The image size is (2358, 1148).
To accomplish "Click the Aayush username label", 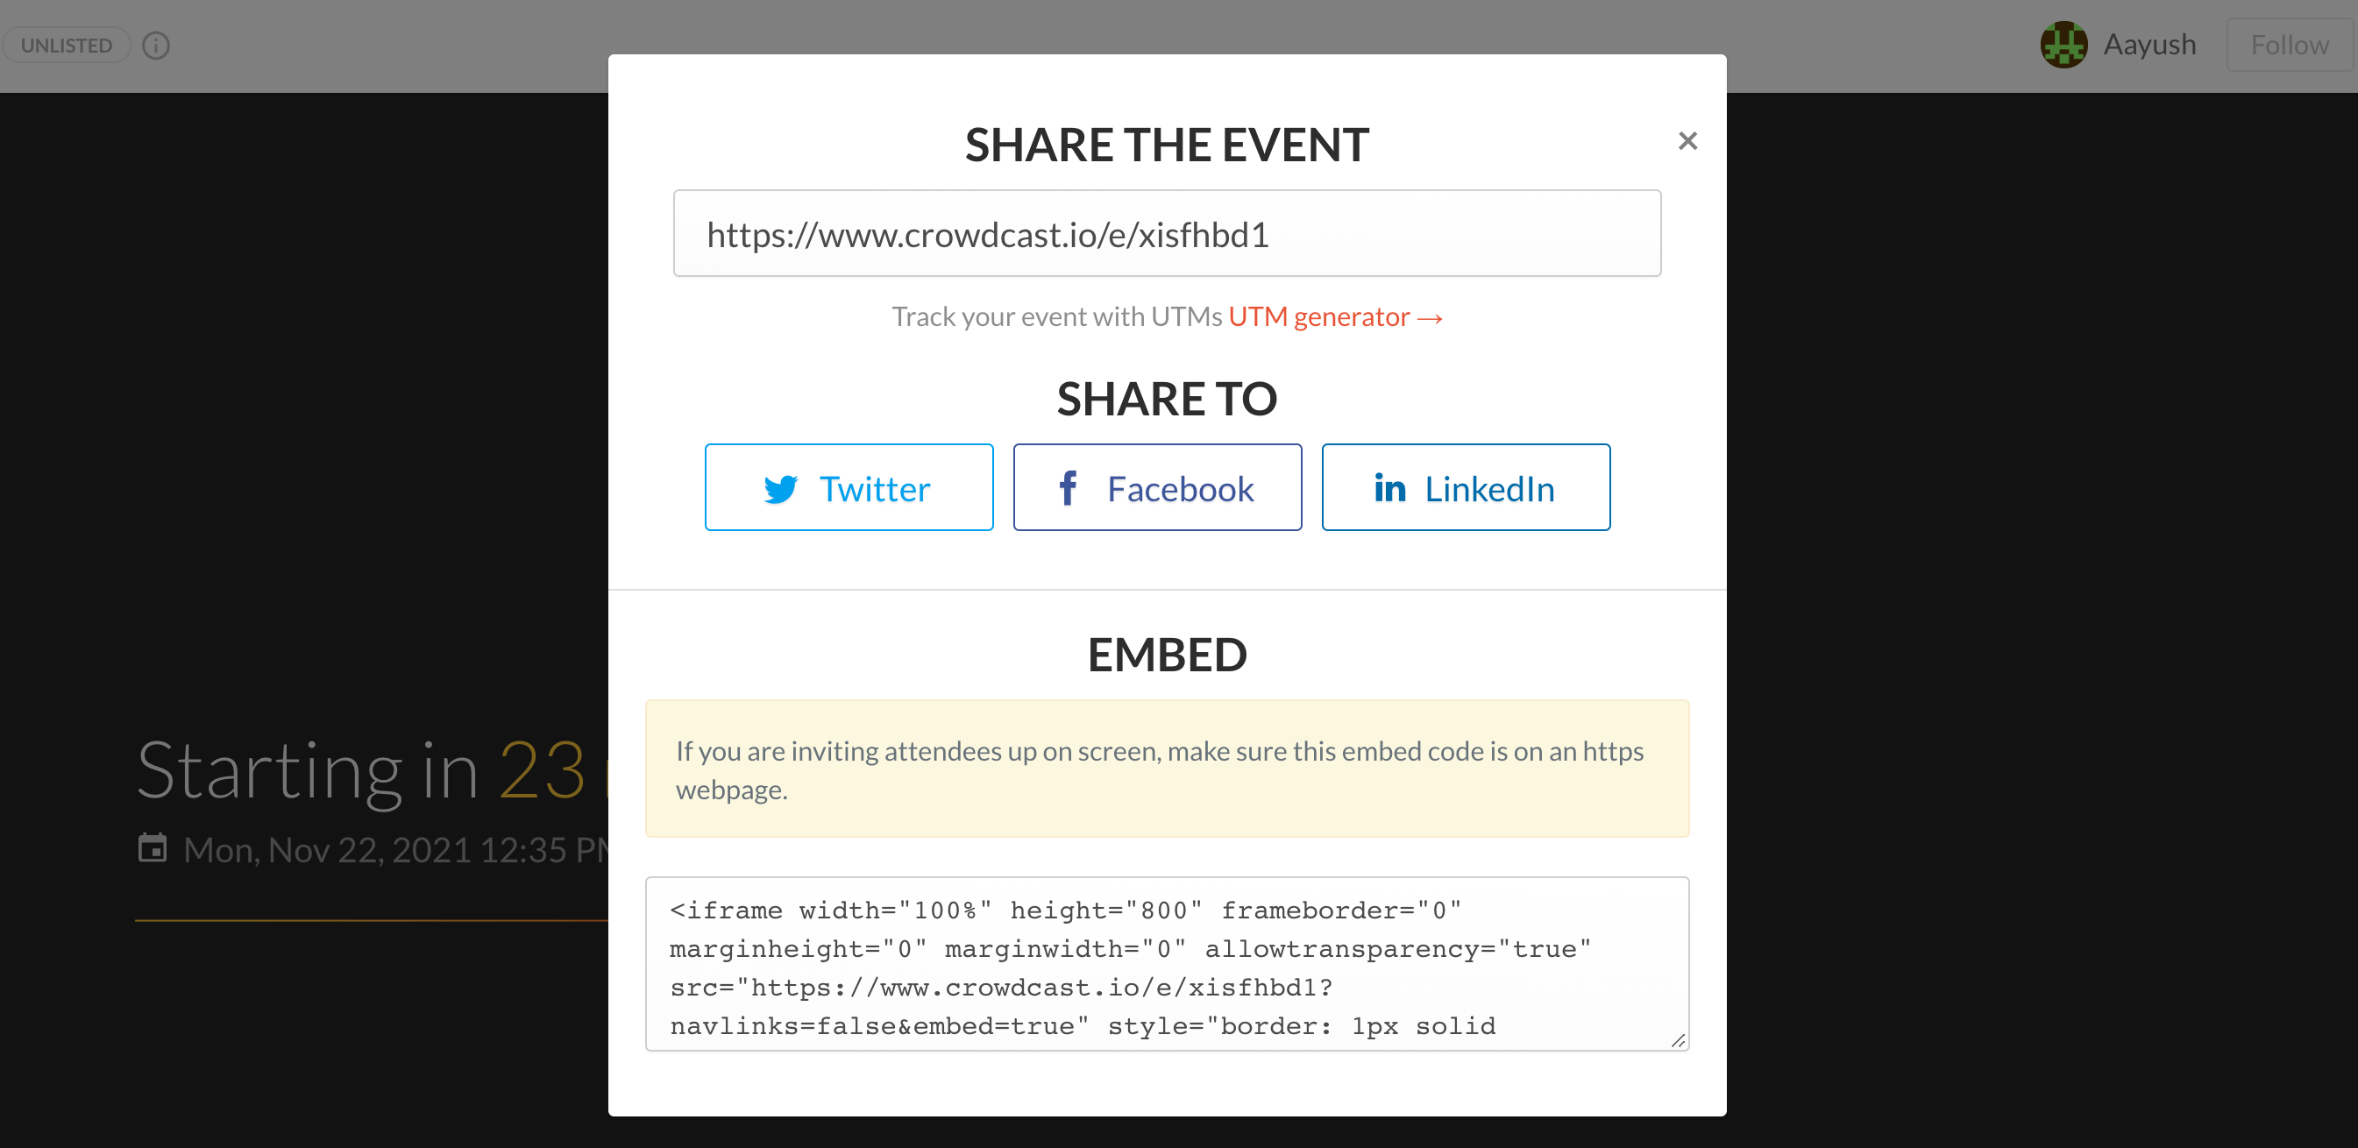I will 2148,44.
